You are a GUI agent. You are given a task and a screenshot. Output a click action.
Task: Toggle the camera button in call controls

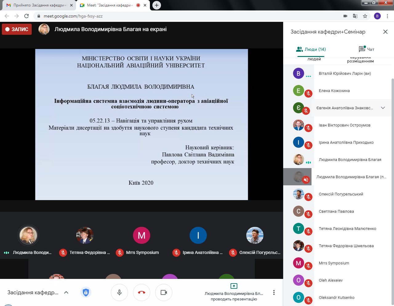click(164, 292)
